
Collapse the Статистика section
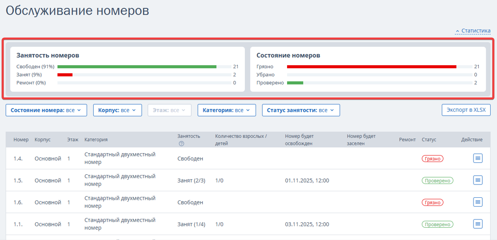(473, 31)
